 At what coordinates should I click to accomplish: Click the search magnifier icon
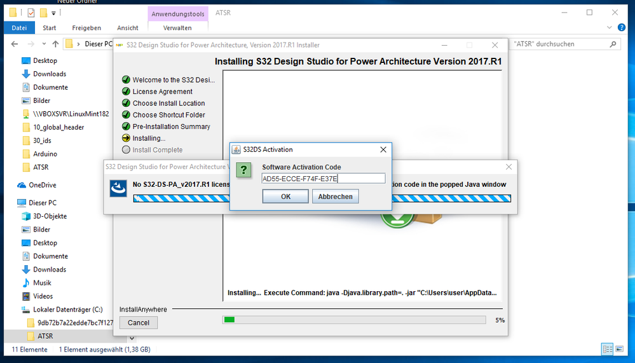click(613, 44)
